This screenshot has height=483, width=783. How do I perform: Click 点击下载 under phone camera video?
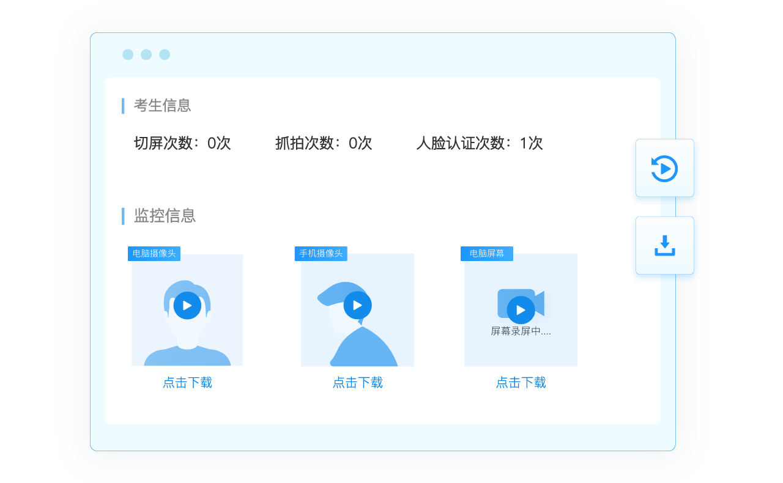point(357,383)
